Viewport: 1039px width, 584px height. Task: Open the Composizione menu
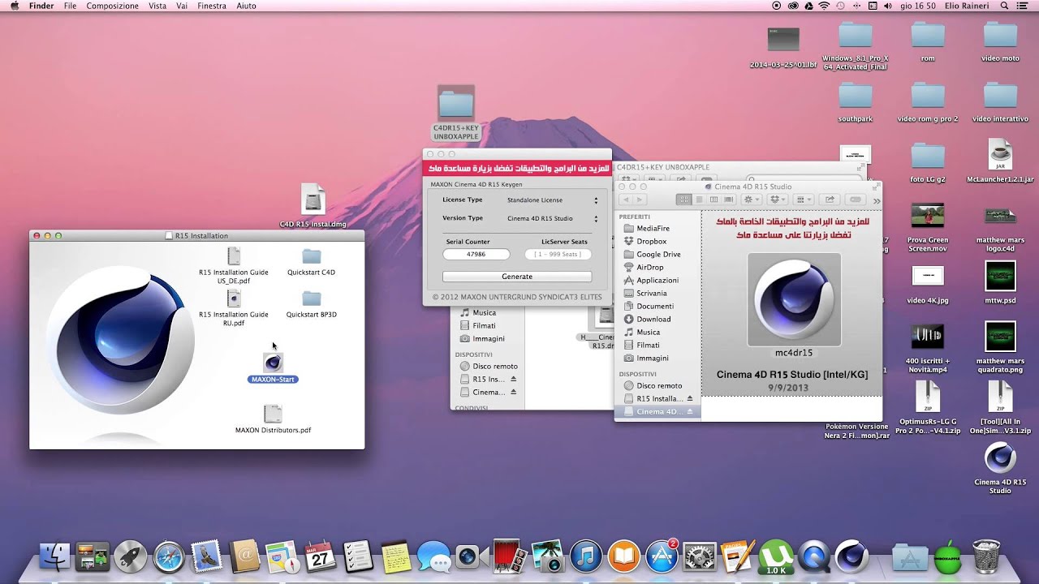pyautogui.click(x=113, y=6)
